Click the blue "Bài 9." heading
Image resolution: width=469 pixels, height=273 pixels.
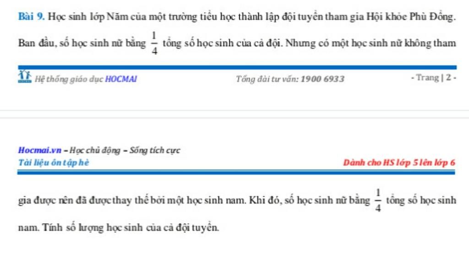tap(32, 16)
